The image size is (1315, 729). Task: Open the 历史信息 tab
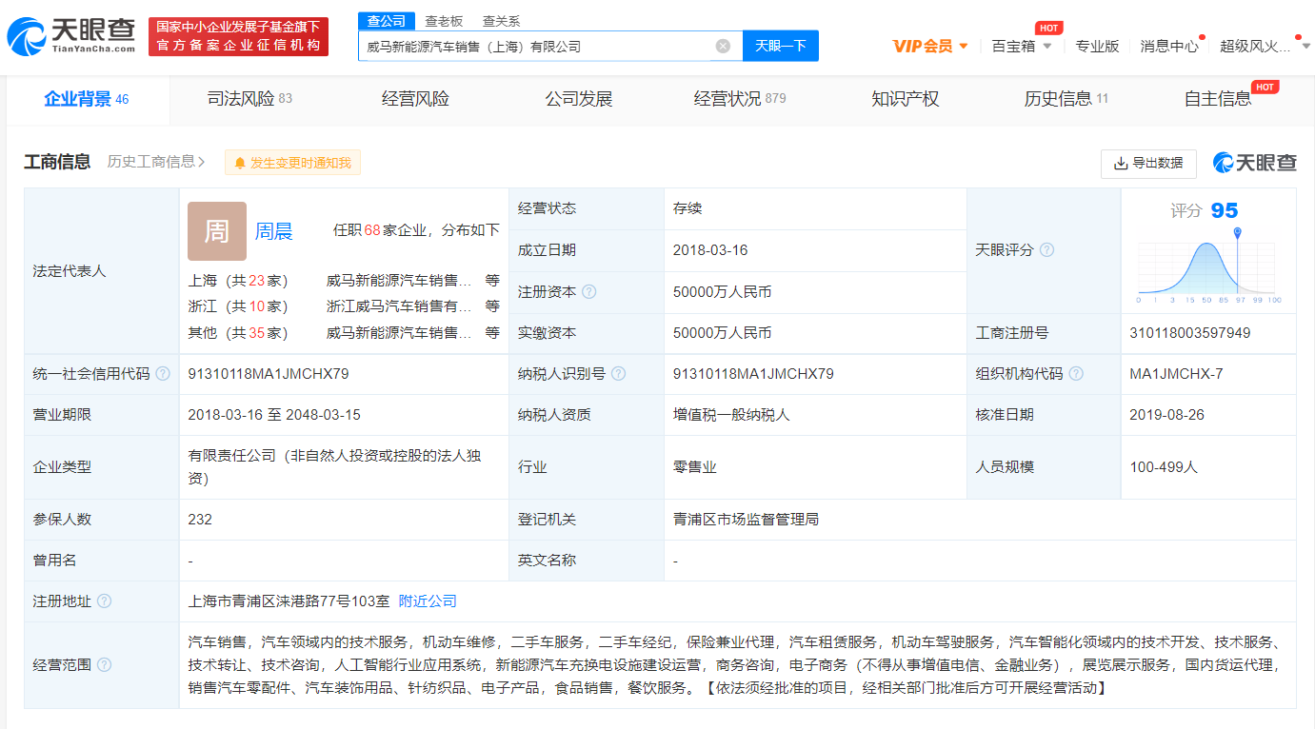(x=1066, y=99)
